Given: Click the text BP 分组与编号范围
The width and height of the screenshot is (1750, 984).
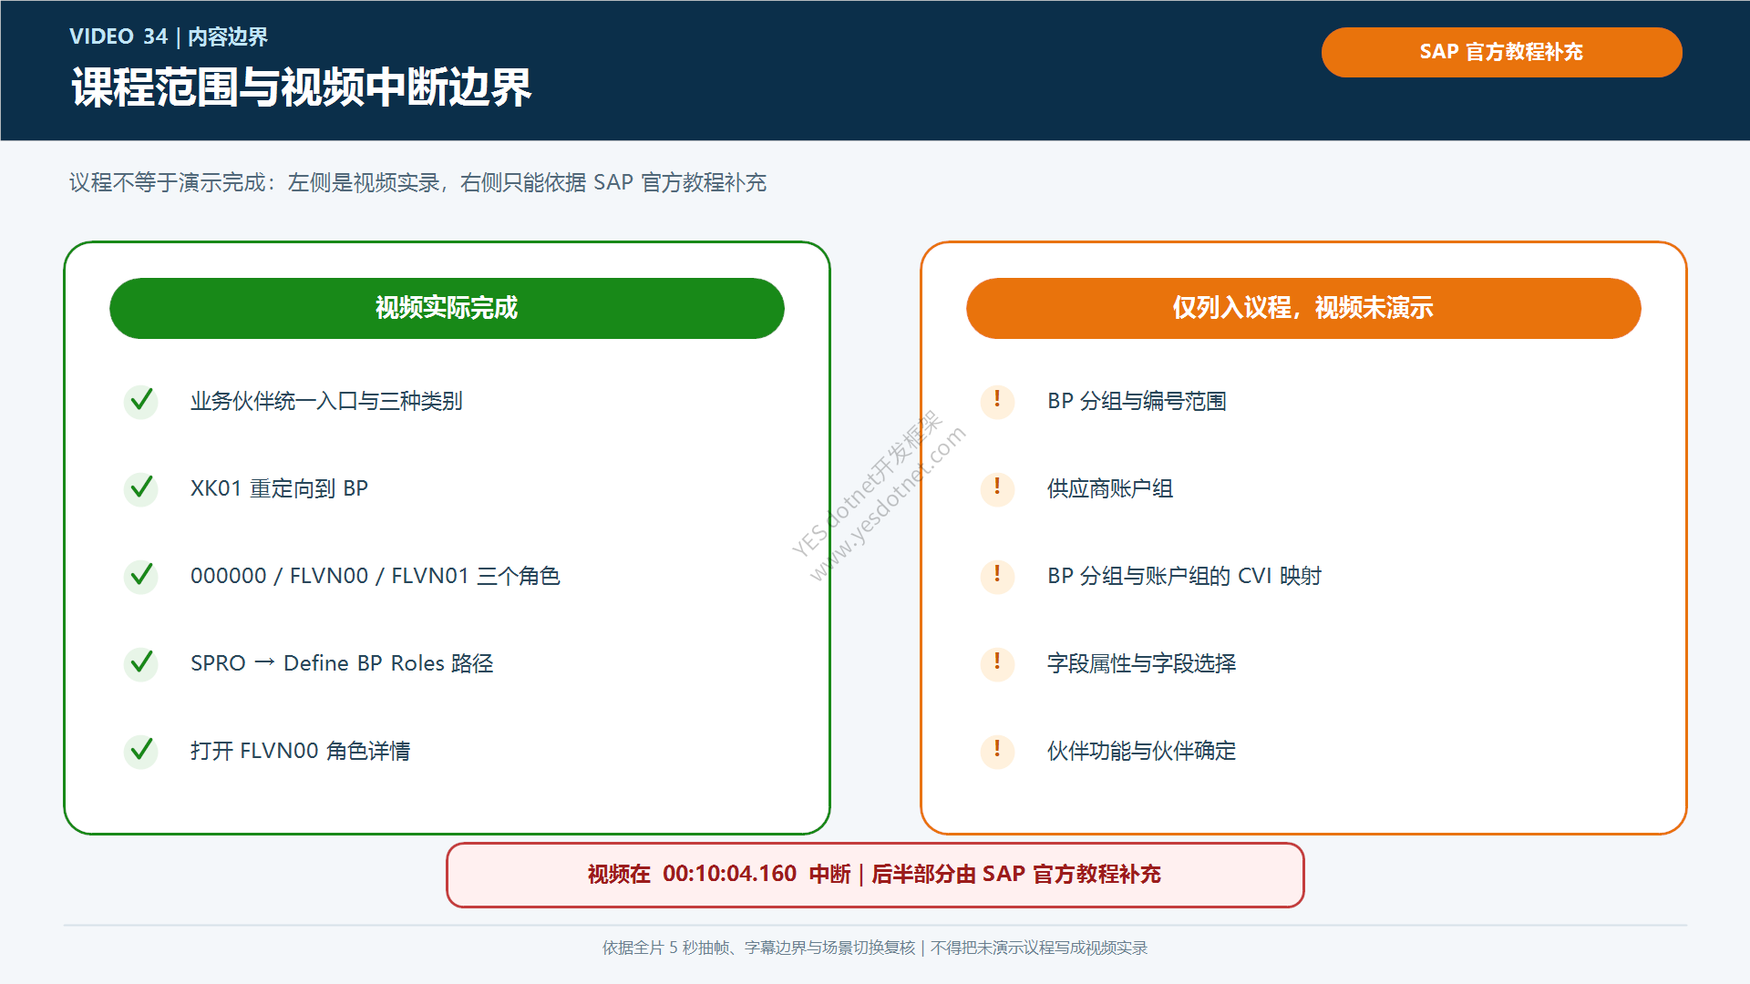Looking at the screenshot, I should tap(1137, 401).
